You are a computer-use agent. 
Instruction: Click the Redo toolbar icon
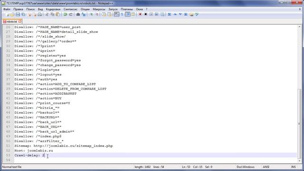(x=71, y=15)
